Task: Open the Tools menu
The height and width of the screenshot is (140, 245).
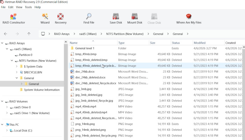Action: (28, 7)
